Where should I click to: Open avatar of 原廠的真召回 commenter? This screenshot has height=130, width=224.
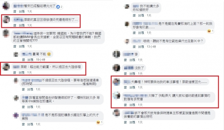(6, 19)
